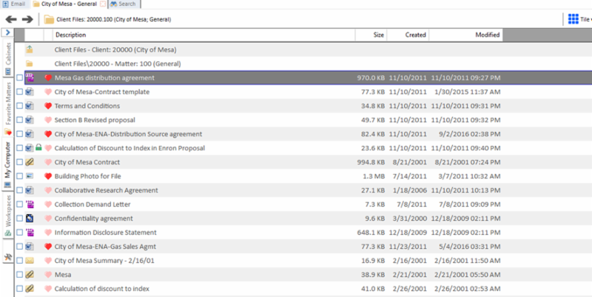Select checkbox for Collection Demand Letter
This screenshot has height=297, width=592.
pyautogui.click(x=20, y=204)
